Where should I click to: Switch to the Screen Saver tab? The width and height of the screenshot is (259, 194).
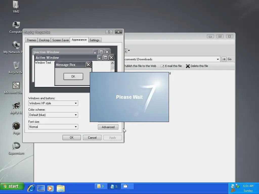pyautogui.click(x=61, y=40)
